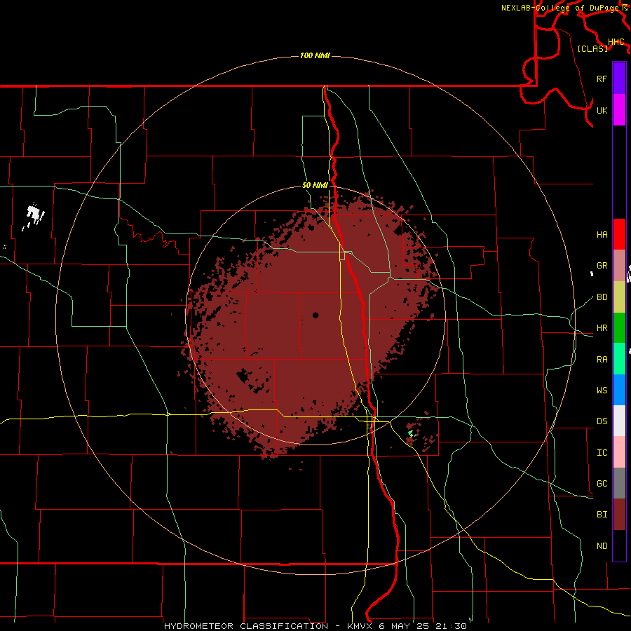Click the RF legend label

602,79
